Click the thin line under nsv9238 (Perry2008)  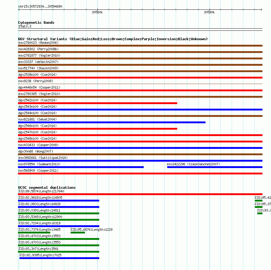140,84
